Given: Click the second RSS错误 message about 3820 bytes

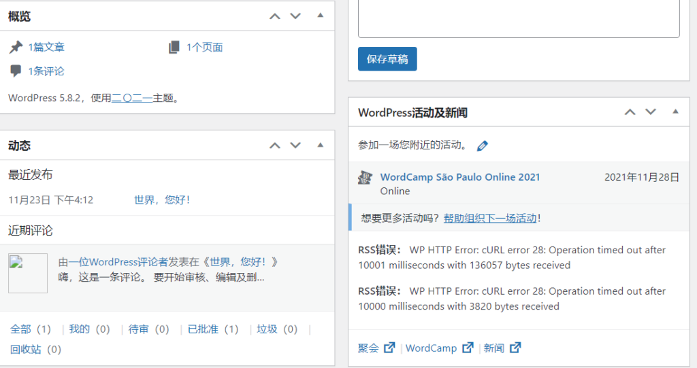Looking at the screenshot, I should (512, 299).
